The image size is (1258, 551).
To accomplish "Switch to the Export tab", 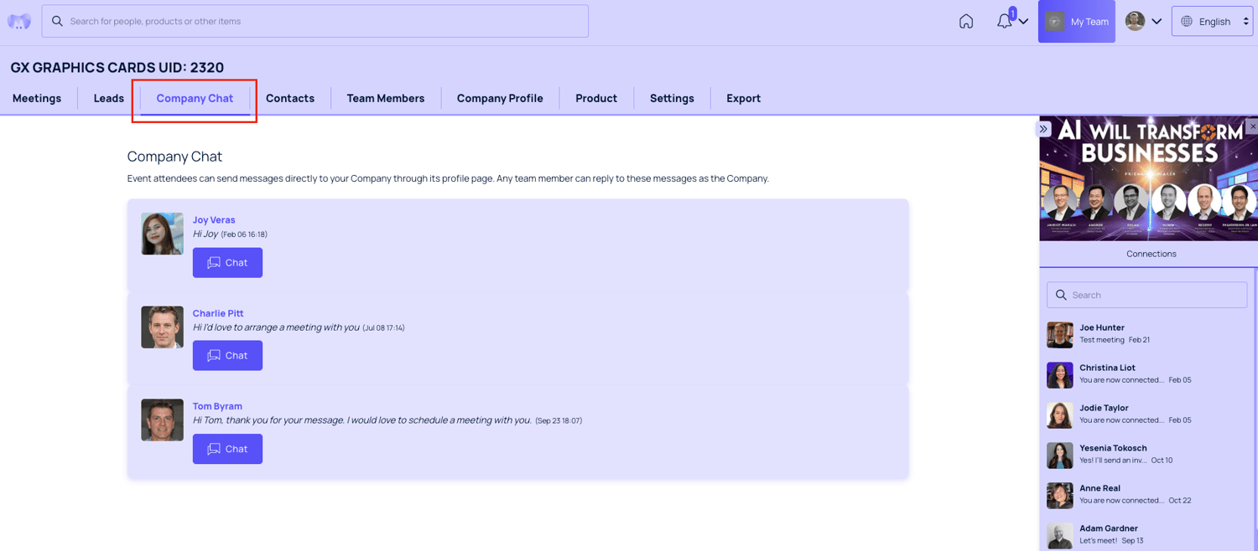I will pyautogui.click(x=743, y=98).
